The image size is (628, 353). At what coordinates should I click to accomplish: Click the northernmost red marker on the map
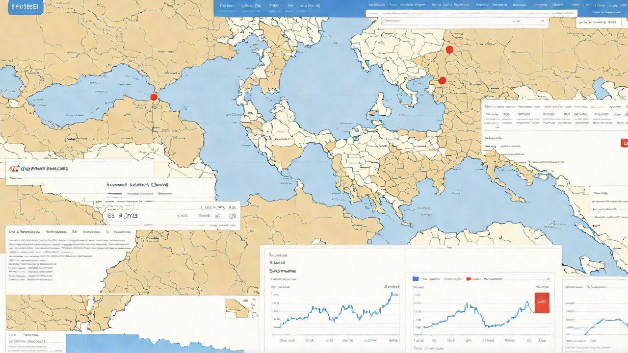449,50
